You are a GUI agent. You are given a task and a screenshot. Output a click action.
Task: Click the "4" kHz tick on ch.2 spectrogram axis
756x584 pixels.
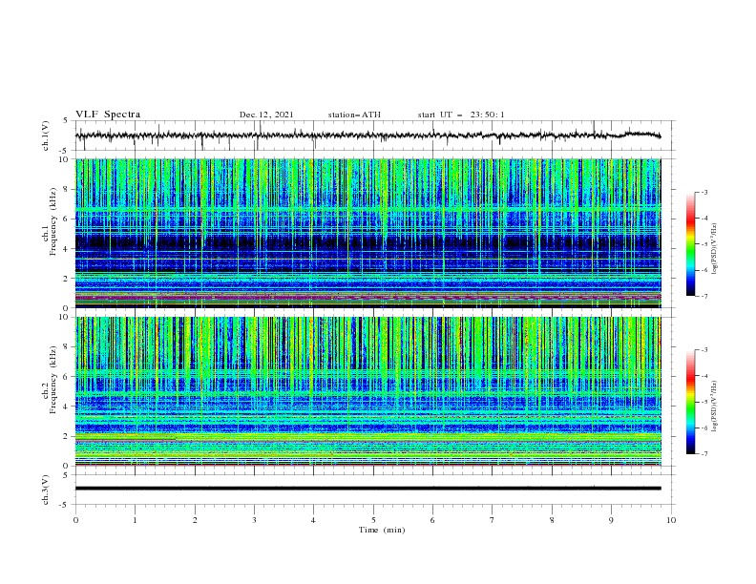(67, 407)
